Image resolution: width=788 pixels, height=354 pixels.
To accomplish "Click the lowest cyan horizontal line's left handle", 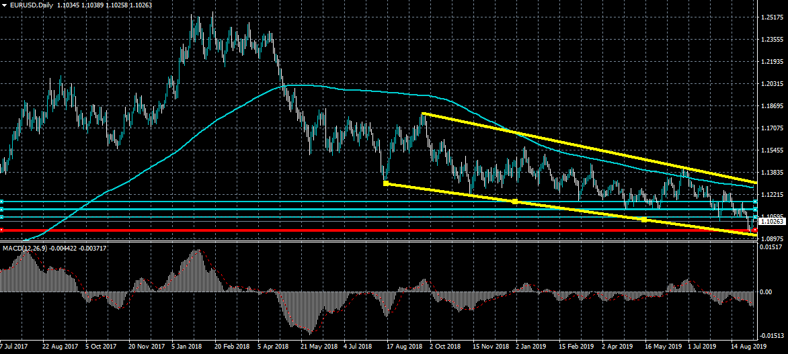I will pos(2,217).
